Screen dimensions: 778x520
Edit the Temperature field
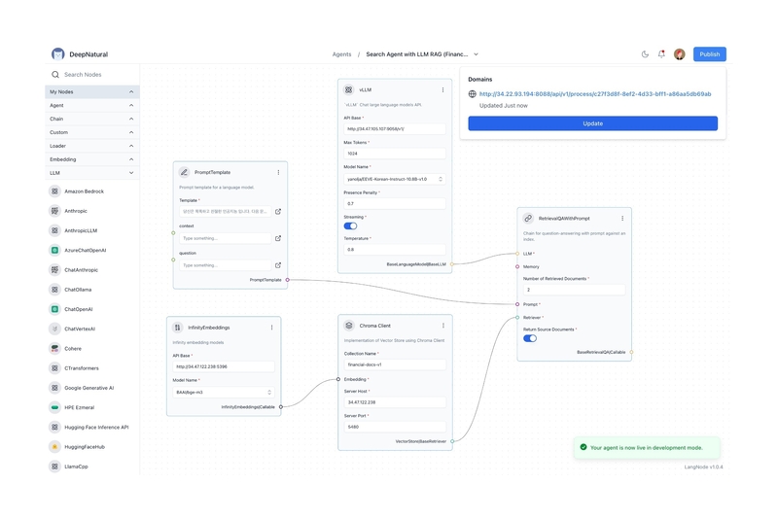(395, 250)
